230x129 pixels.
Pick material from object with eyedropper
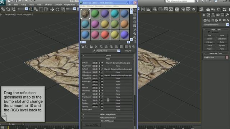coord(94,51)
